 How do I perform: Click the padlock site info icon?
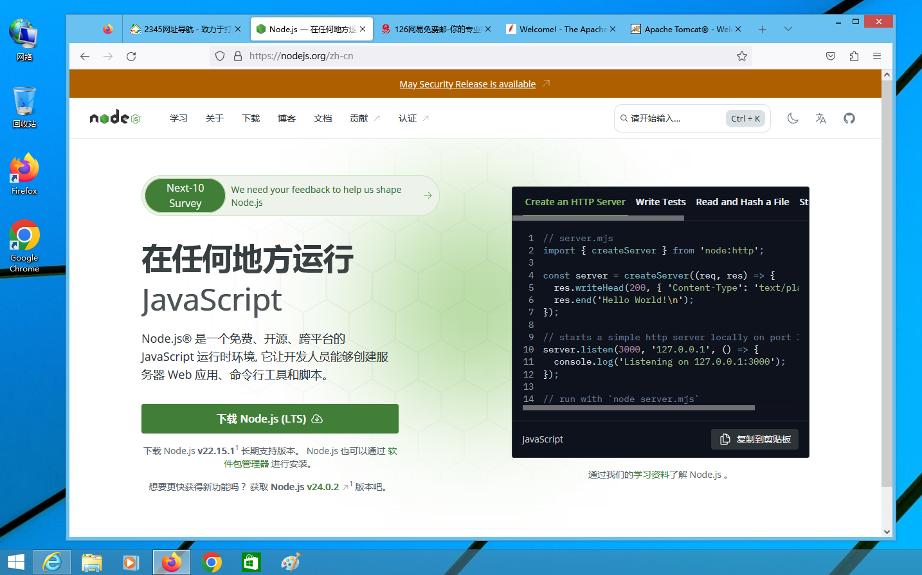click(x=238, y=56)
